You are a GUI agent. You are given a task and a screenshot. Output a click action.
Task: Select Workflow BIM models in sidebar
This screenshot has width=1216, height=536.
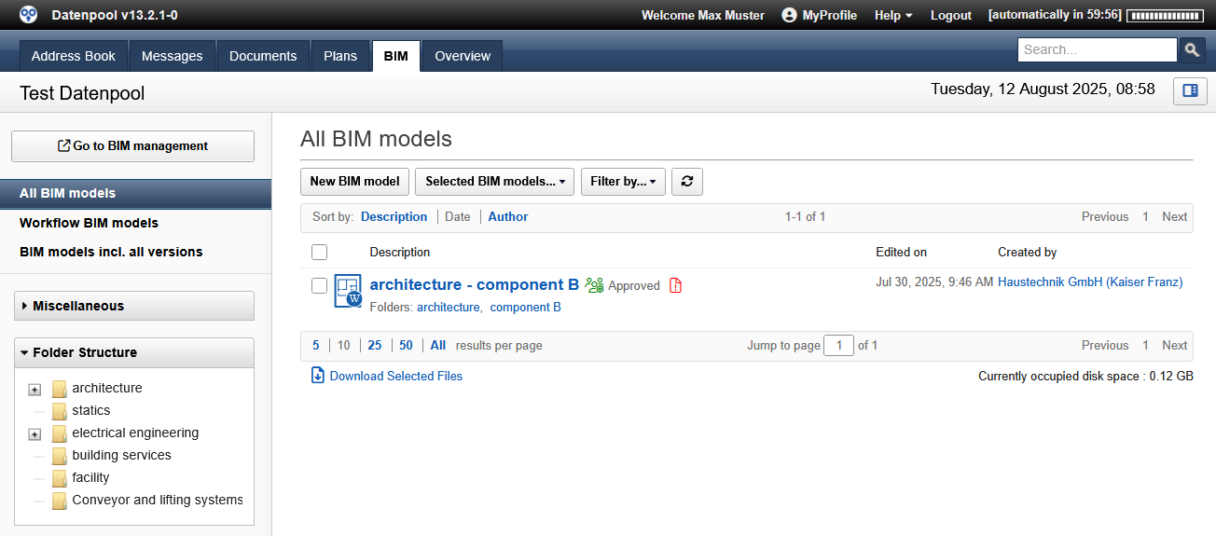pos(89,223)
